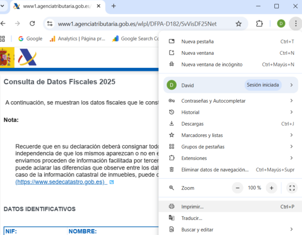This screenshot has width=302, height=235.
Task: Expand the David profile submenu chevron
Action: [291, 85]
